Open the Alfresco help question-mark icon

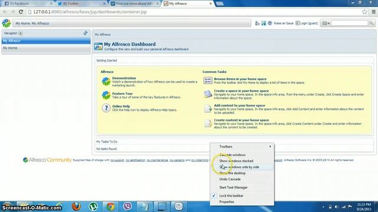270,23
